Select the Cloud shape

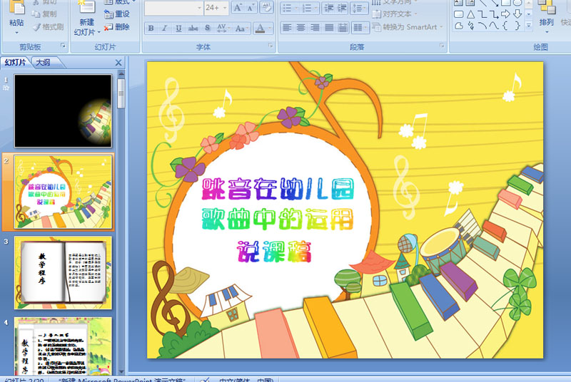(x=459, y=26)
